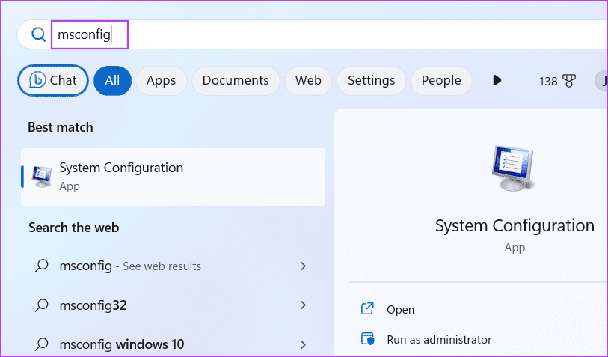
Task: Select the All filter tab
Action: pos(112,80)
